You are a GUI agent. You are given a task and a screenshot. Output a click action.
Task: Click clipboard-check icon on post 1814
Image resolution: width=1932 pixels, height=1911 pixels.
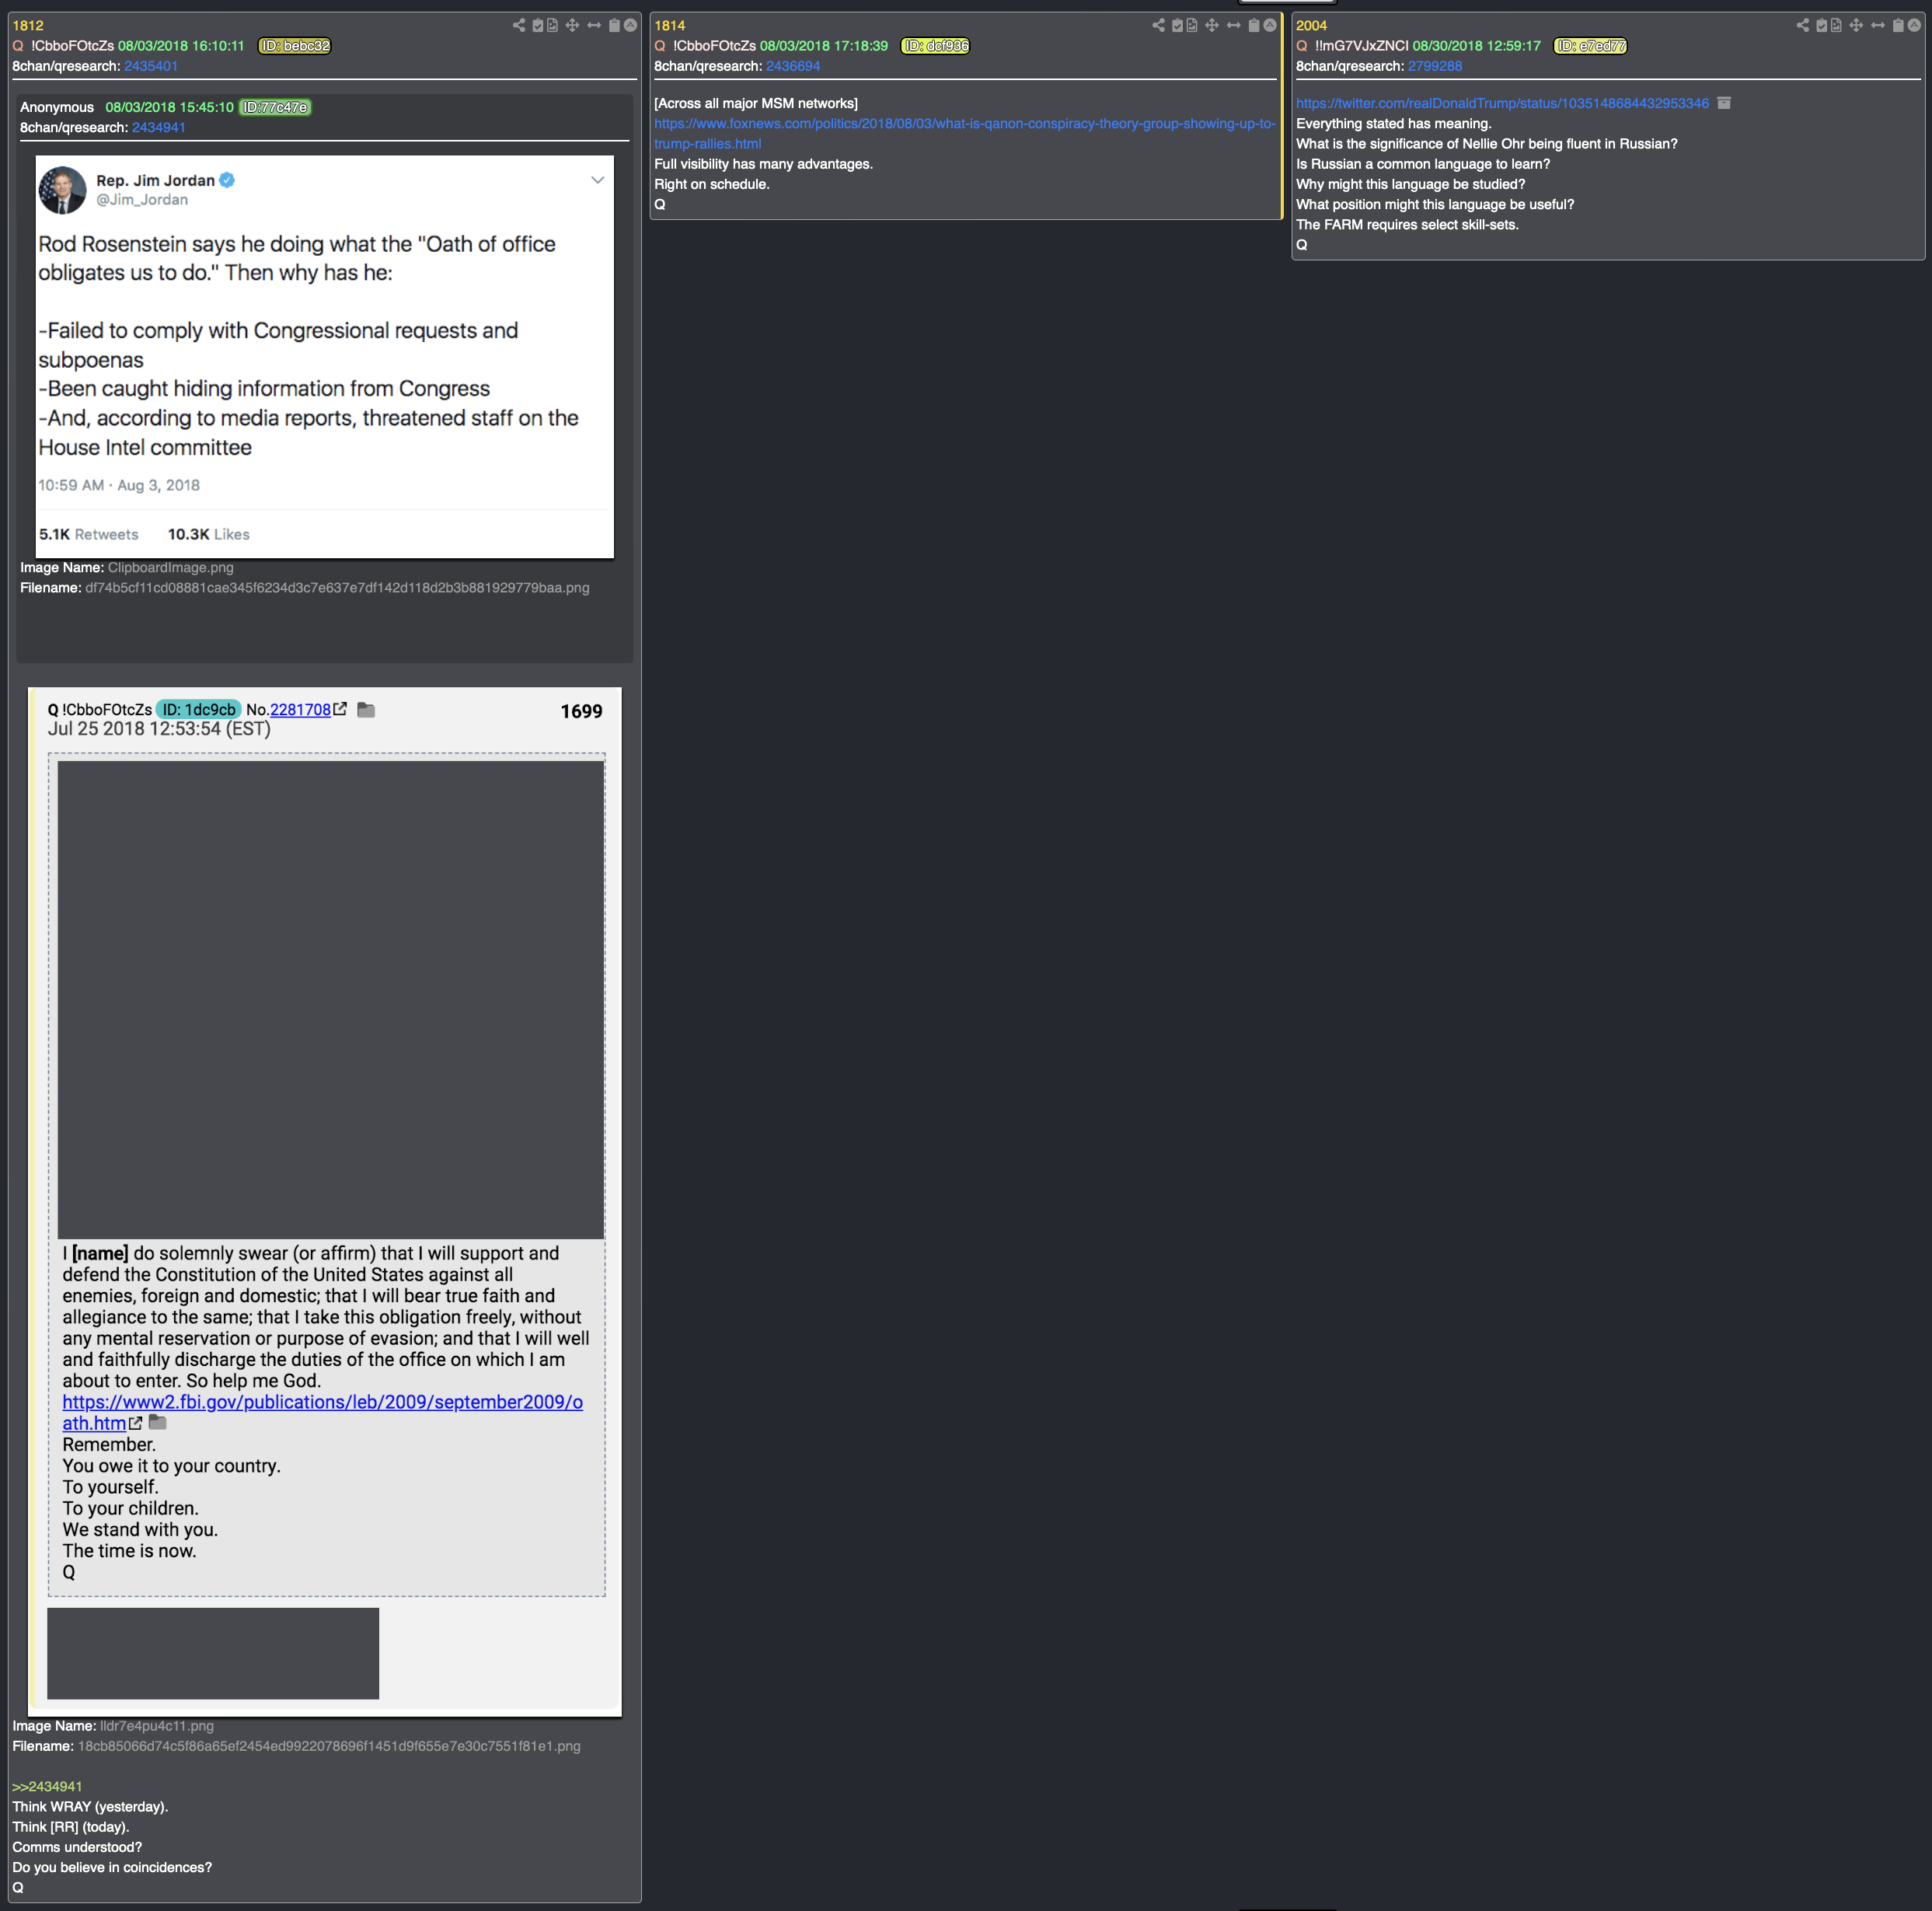(x=1178, y=25)
